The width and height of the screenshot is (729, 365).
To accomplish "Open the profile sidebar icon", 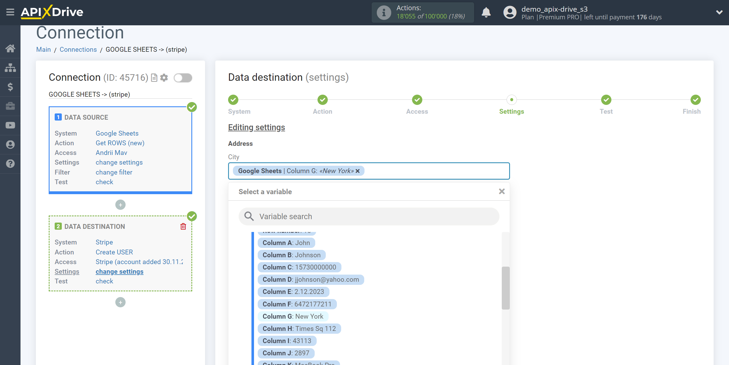I will tap(10, 145).
